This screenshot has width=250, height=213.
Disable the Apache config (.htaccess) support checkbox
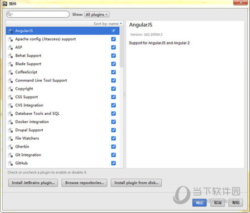[114, 39]
